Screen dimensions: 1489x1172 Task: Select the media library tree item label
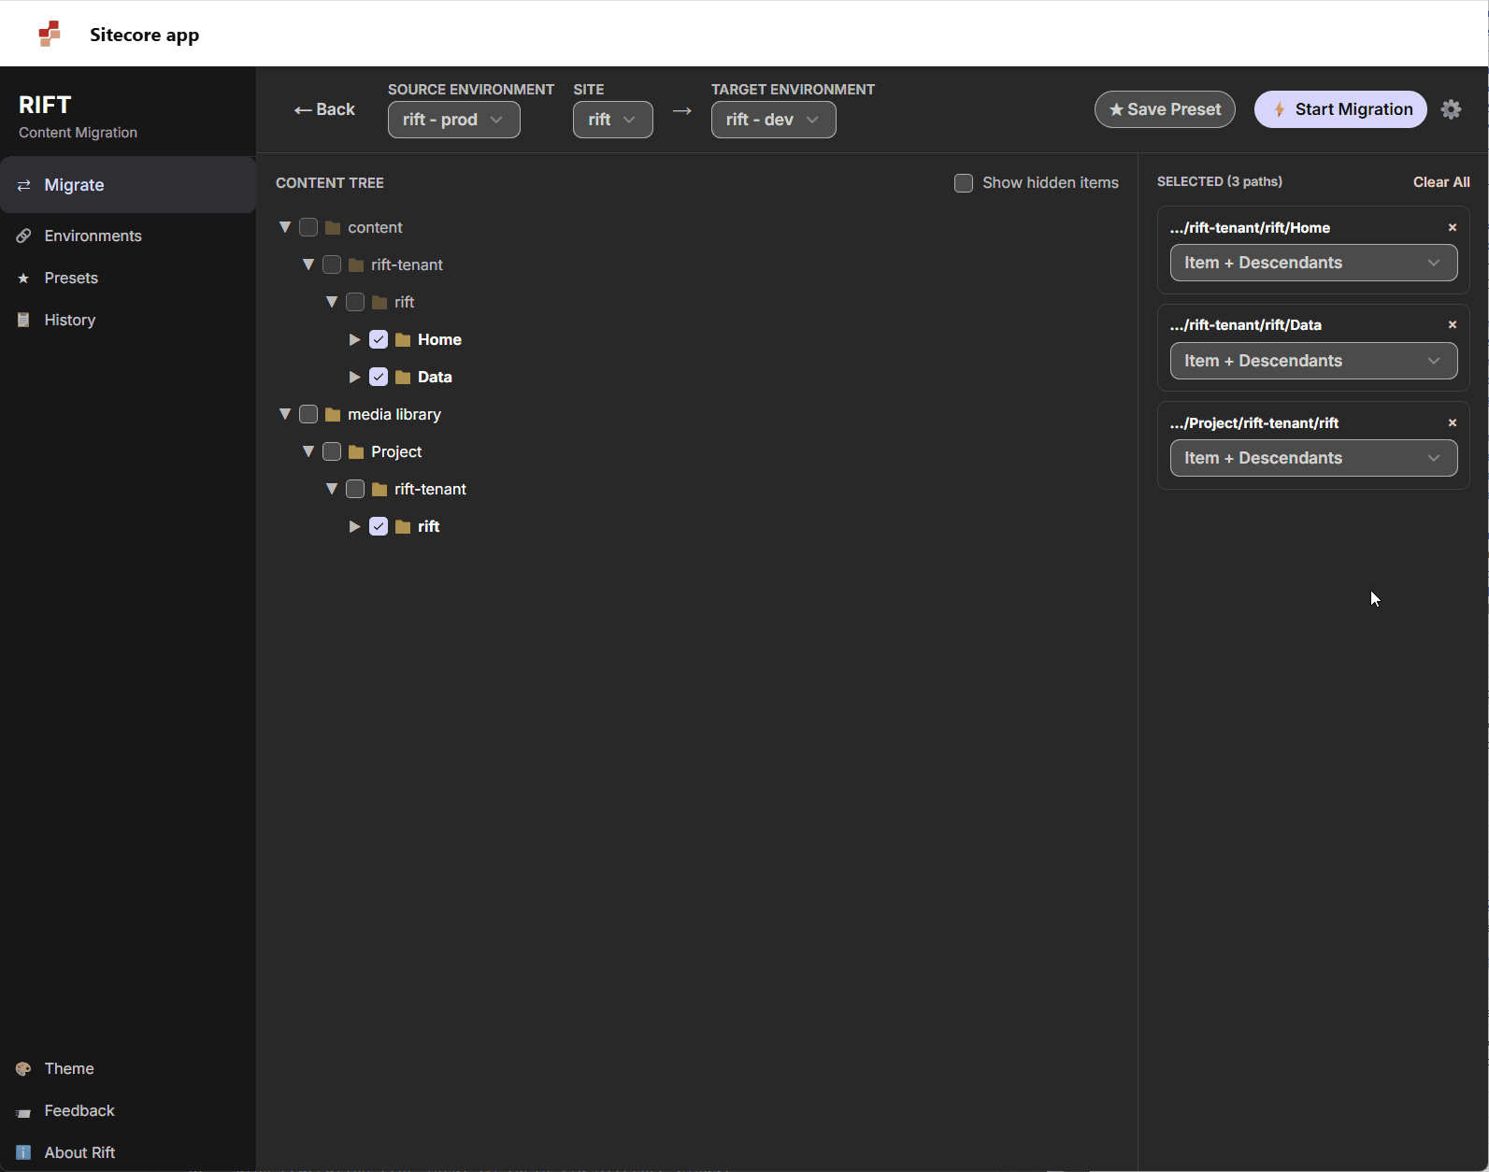point(394,414)
